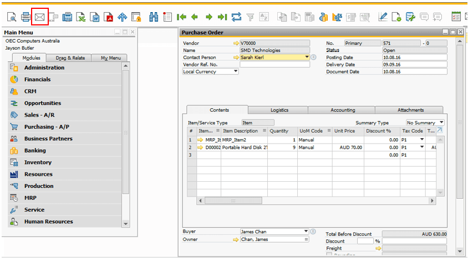
Task: Expand the item table view arrow
Action: 440,130
